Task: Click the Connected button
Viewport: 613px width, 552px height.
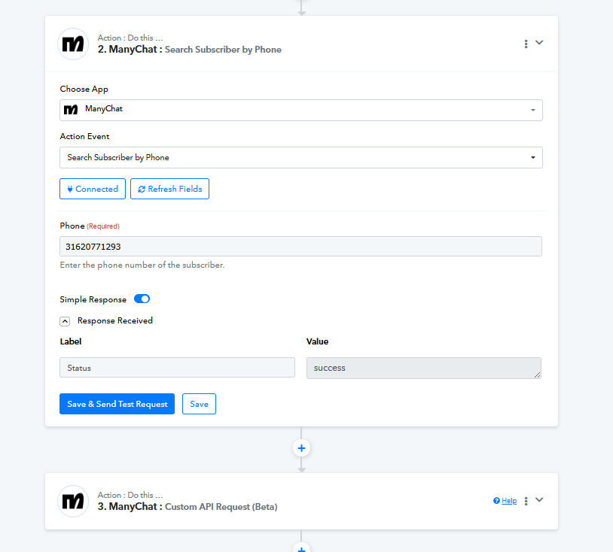Action: pyautogui.click(x=93, y=189)
